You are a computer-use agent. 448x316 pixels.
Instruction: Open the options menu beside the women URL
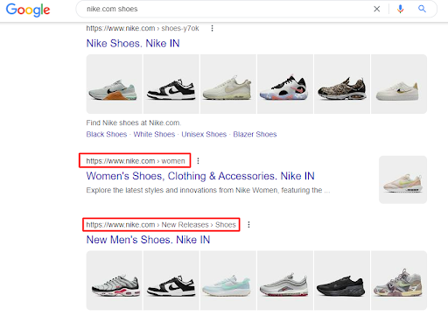(198, 161)
